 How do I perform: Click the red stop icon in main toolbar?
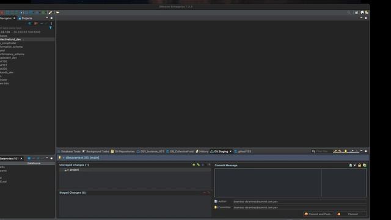(x=2, y=12)
